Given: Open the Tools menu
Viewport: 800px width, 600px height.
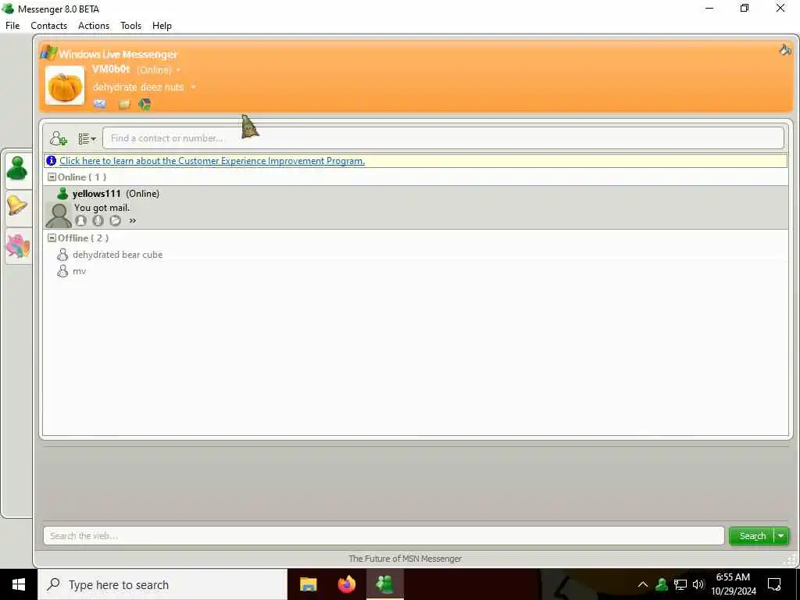Looking at the screenshot, I should [x=130, y=26].
